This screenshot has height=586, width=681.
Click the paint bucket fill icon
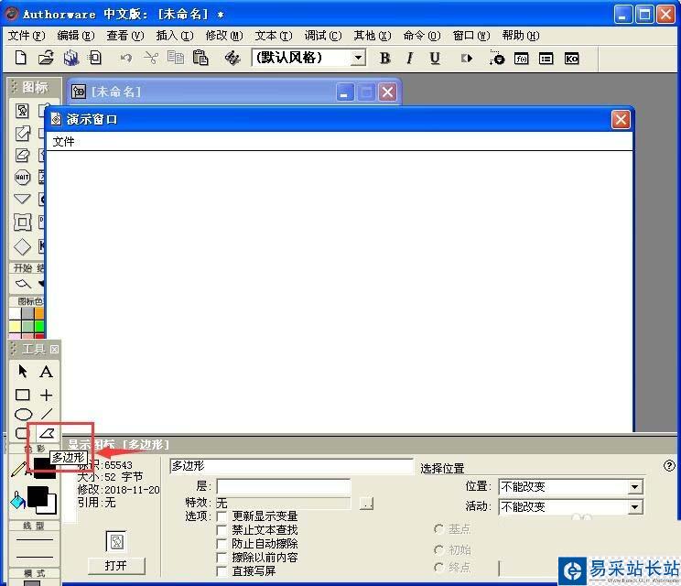pos(17,501)
